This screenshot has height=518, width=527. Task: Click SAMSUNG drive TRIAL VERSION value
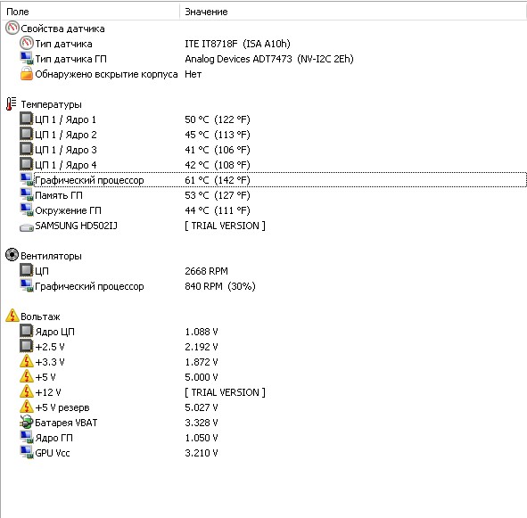point(225,226)
